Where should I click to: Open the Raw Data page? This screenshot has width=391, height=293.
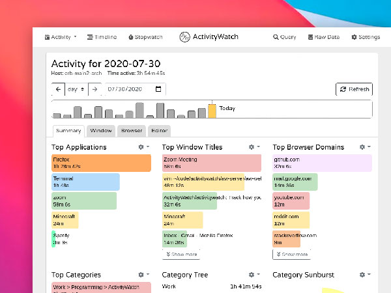pos(324,37)
